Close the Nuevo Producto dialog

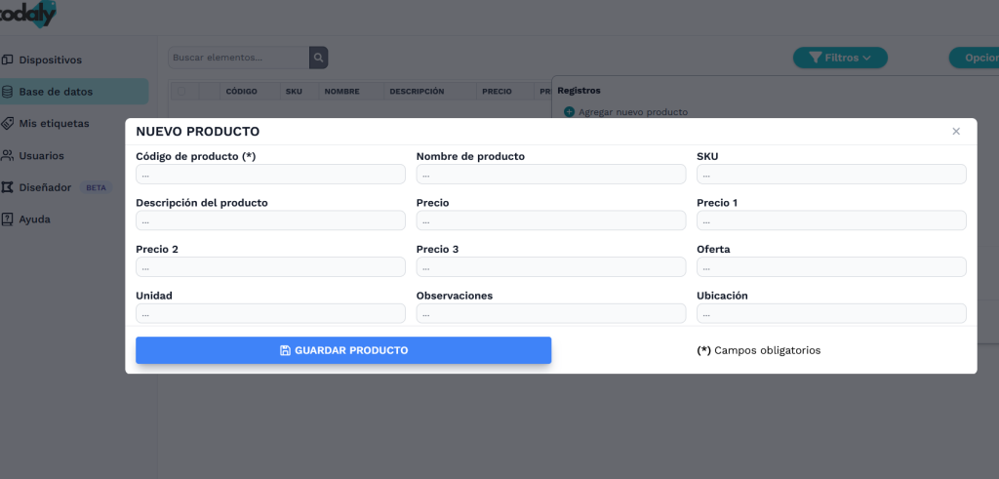click(x=956, y=131)
